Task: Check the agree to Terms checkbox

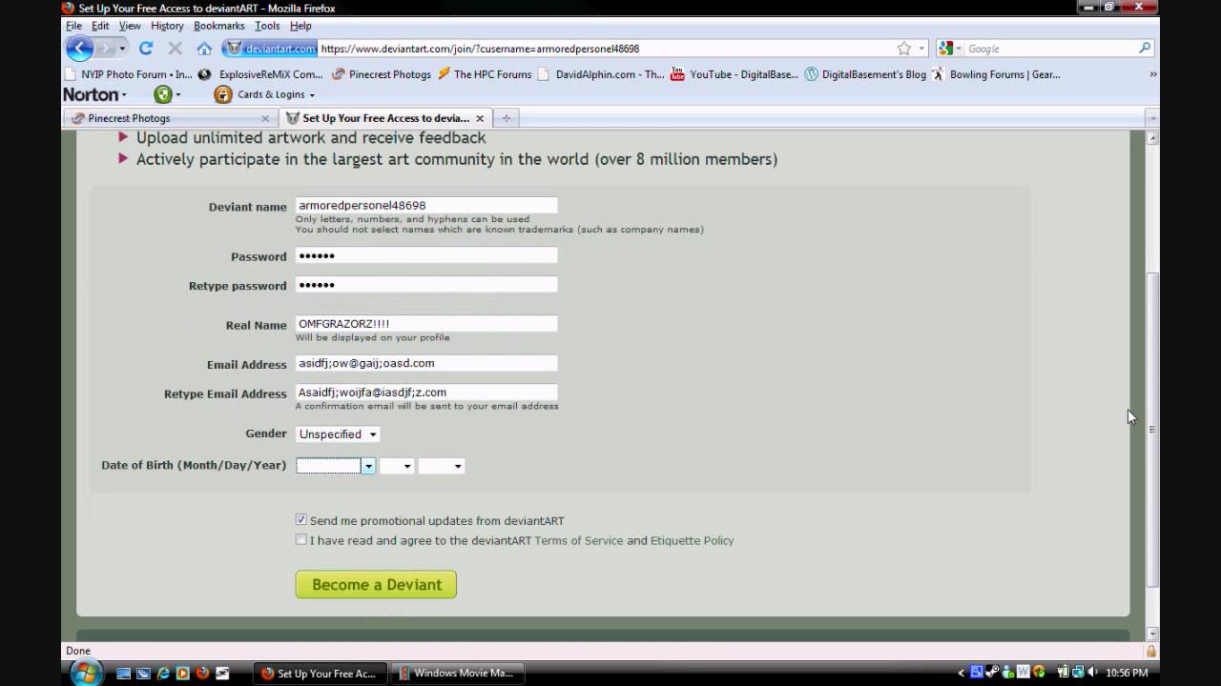Action: pos(301,539)
